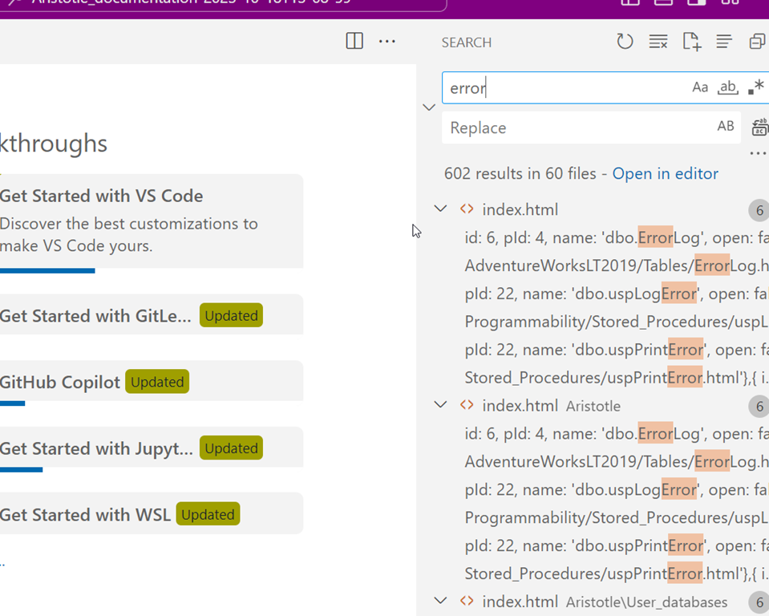The width and height of the screenshot is (769, 616).
Task: Collapse the first index.html results group
Action: [x=440, y=209]
